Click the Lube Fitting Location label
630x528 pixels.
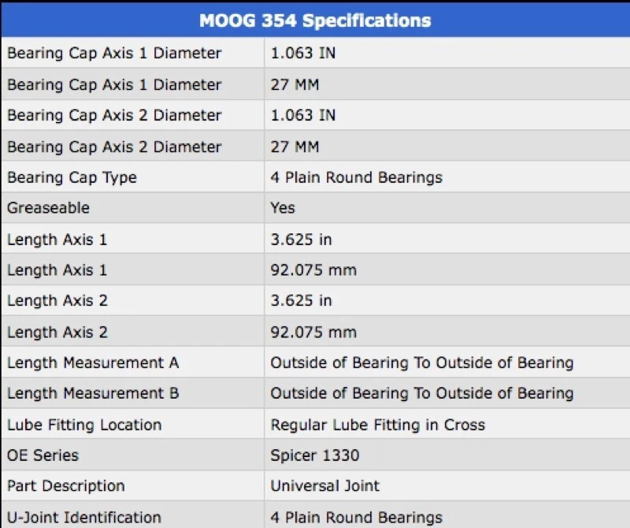(84, 425)
